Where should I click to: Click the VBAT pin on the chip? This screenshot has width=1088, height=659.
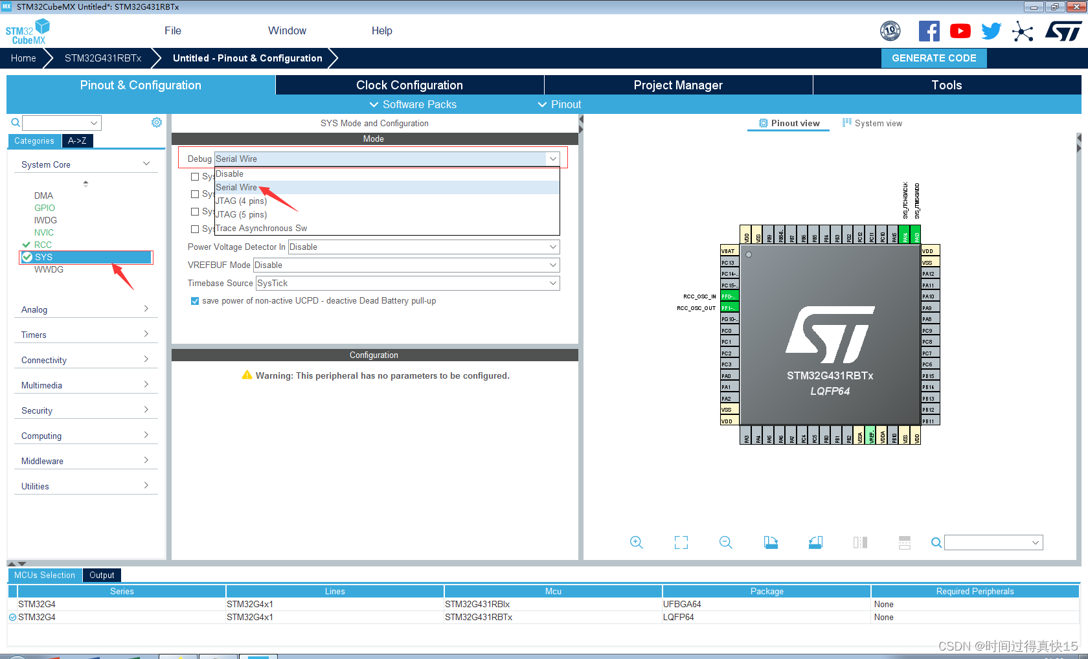(730, 251)
